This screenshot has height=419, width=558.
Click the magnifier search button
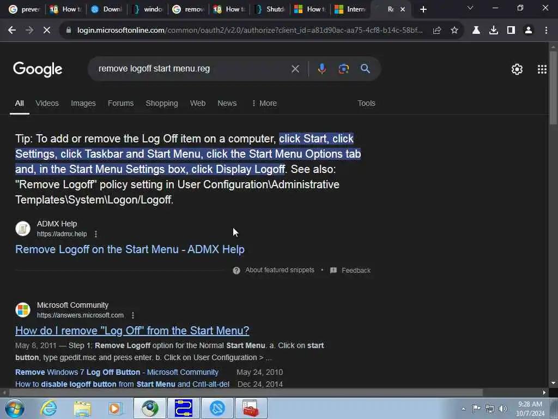[365, 69]
